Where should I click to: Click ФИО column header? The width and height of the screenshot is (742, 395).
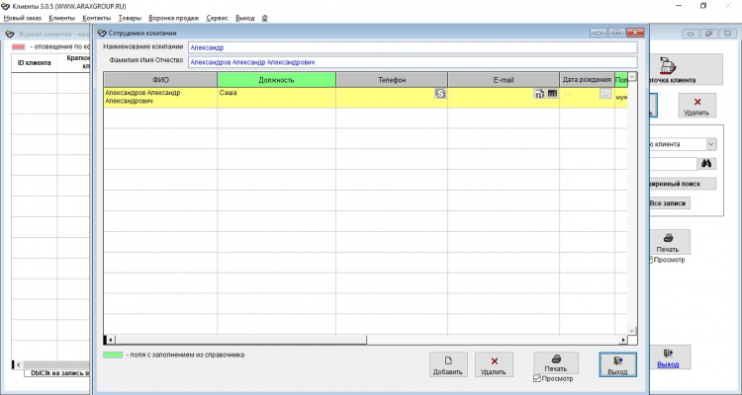tap(160, 80)
